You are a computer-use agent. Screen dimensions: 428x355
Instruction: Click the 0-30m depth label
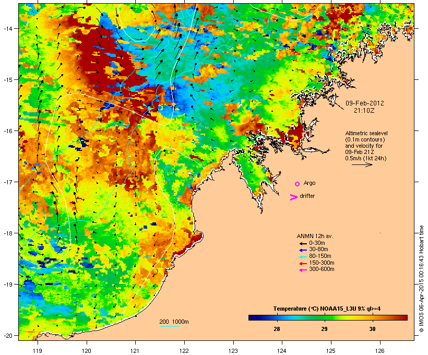click(317, 243)
